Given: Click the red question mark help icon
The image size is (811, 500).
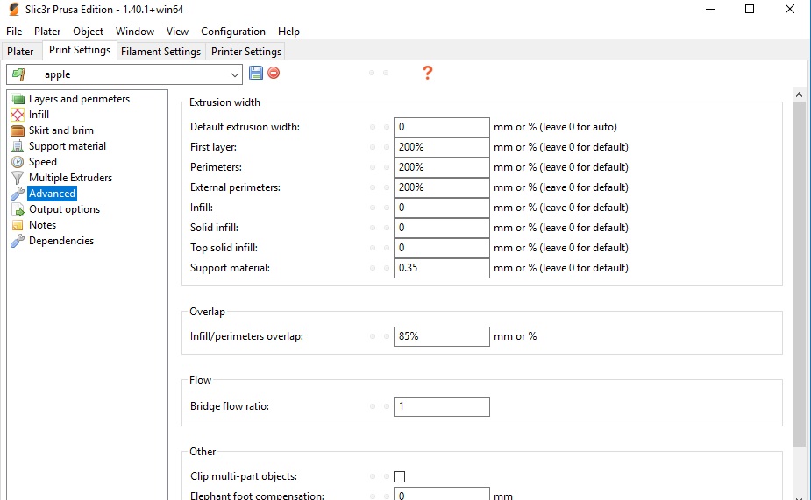Looking at the screenshot, I should click(x=428, y=73).
